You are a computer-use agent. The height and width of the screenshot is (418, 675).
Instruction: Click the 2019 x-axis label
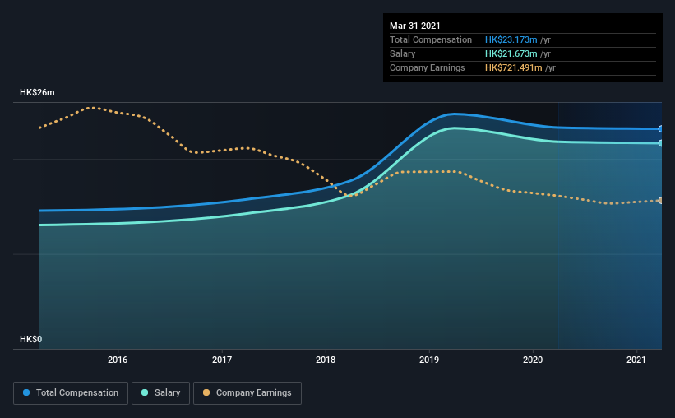point(429,360)
